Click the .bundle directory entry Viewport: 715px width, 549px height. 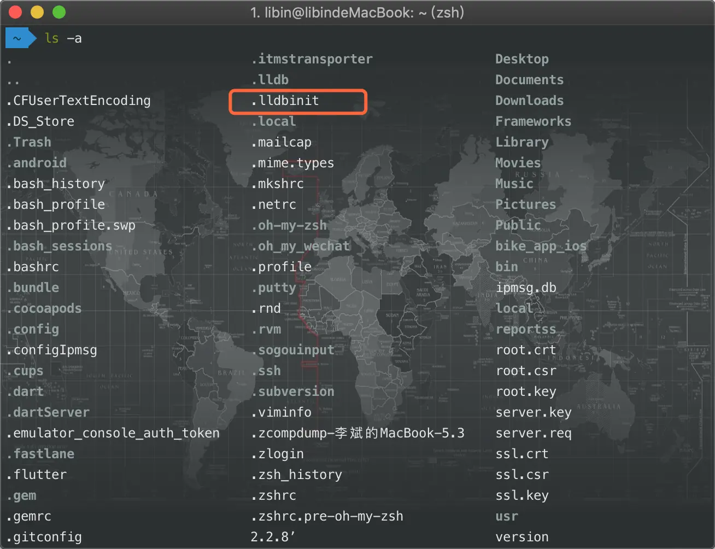point(33,288)
